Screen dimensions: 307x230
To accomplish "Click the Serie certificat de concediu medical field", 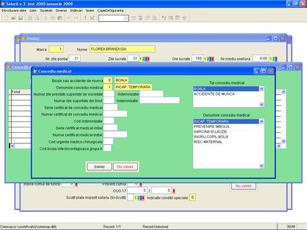I will click(110, 107).
